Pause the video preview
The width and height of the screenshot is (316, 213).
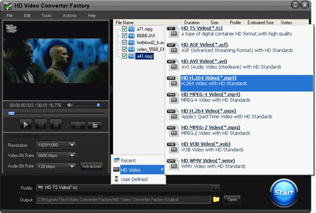pyautogui.click(x=41, y=124)
